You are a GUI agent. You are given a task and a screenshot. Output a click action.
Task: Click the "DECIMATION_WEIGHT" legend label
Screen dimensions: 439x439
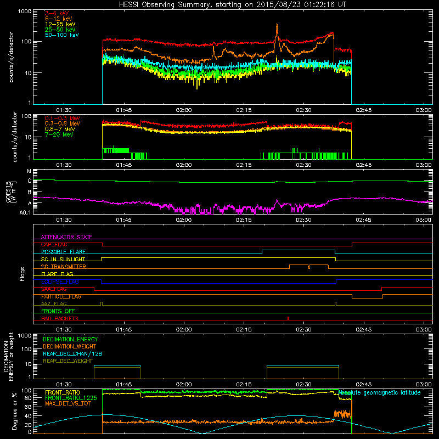[x=70, y=346]
